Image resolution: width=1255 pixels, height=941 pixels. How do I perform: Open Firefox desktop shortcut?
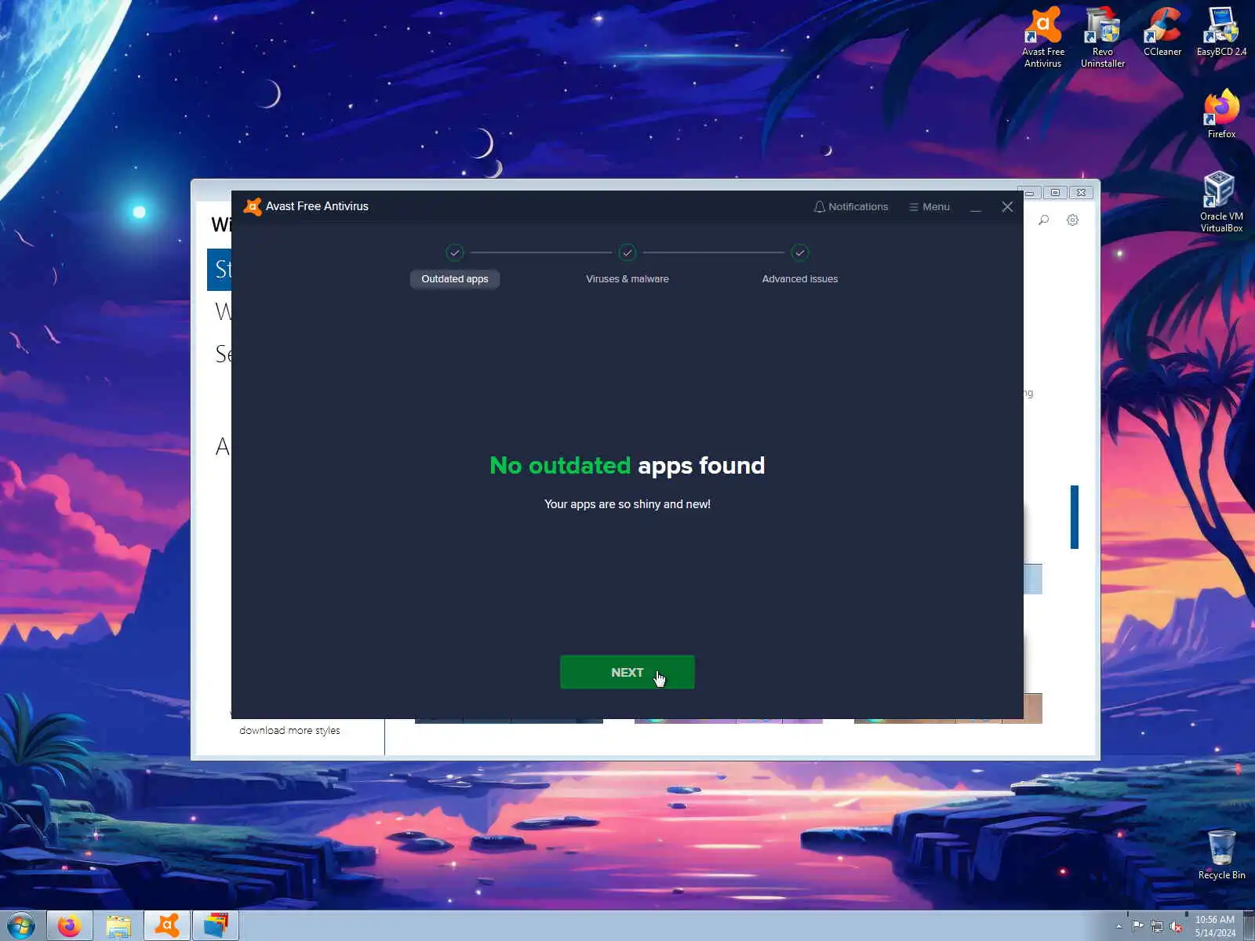coord(1221,114)
